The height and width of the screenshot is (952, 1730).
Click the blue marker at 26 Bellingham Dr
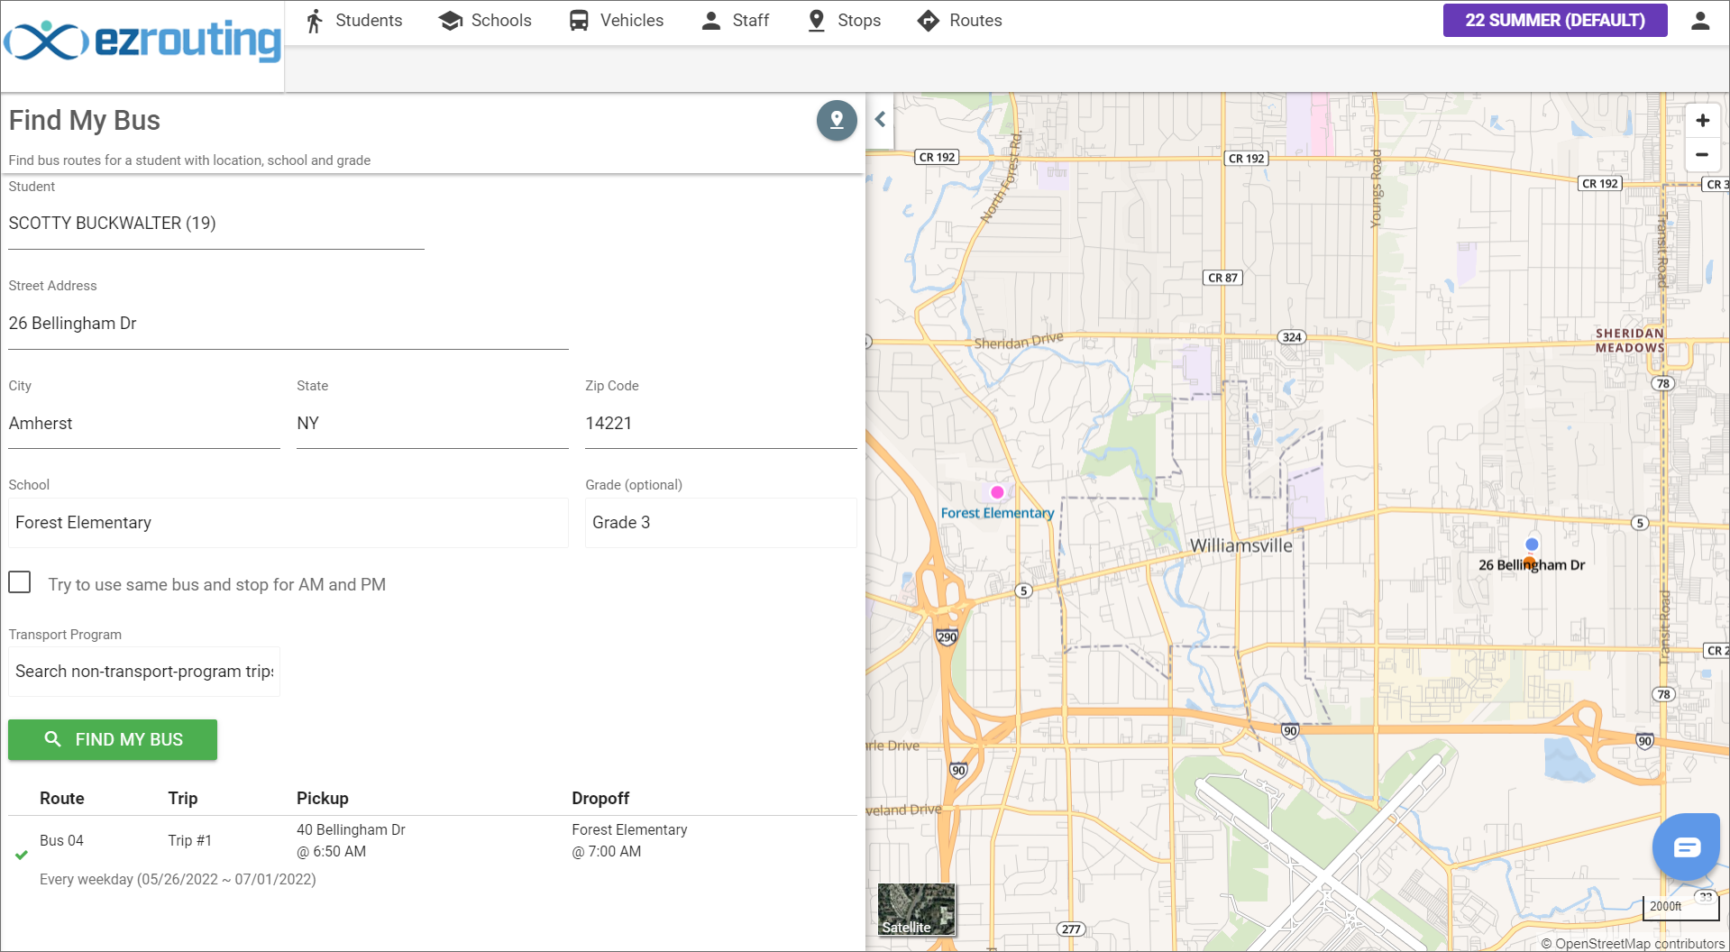1532,545
